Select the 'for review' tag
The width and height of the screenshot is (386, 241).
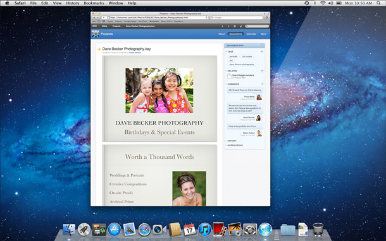click(x=247, y=57)
